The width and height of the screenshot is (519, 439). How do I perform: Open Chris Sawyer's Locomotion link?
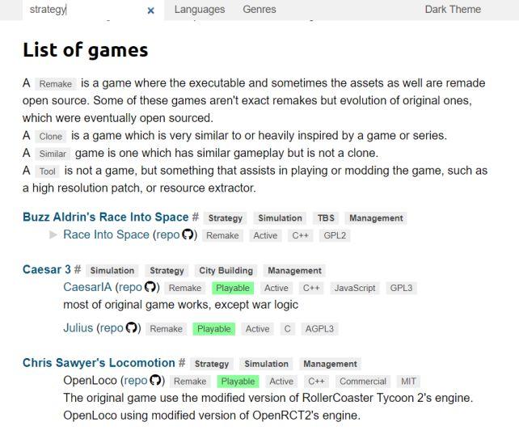click(99, 363)
